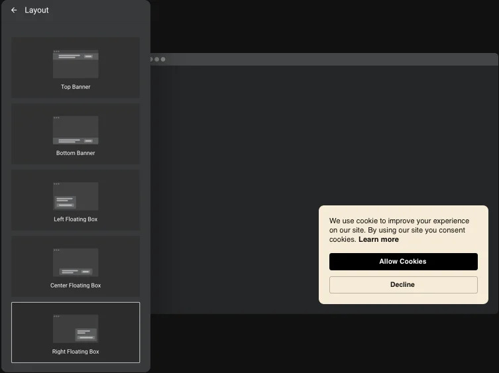Click the rightmost dot in preview window bar
This screenshot has height=373, width=499.
(163, 60)
